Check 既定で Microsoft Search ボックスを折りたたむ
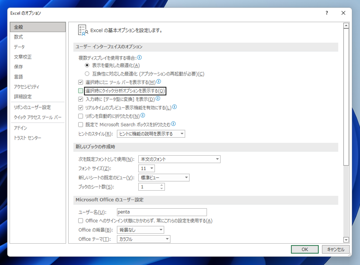This screenshot has width=360, height=265. [x=81, y=124]
